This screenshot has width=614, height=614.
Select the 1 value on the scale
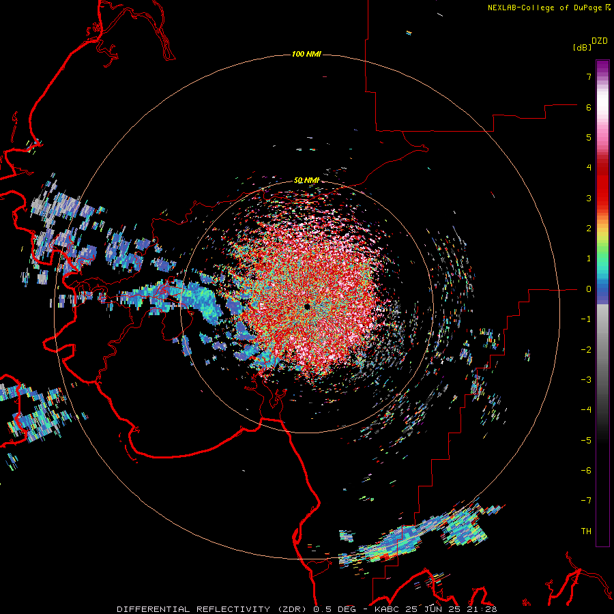point(589,259)
